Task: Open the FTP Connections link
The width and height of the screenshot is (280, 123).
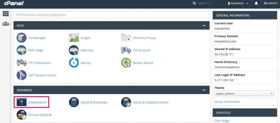Action: coord(40,63)
